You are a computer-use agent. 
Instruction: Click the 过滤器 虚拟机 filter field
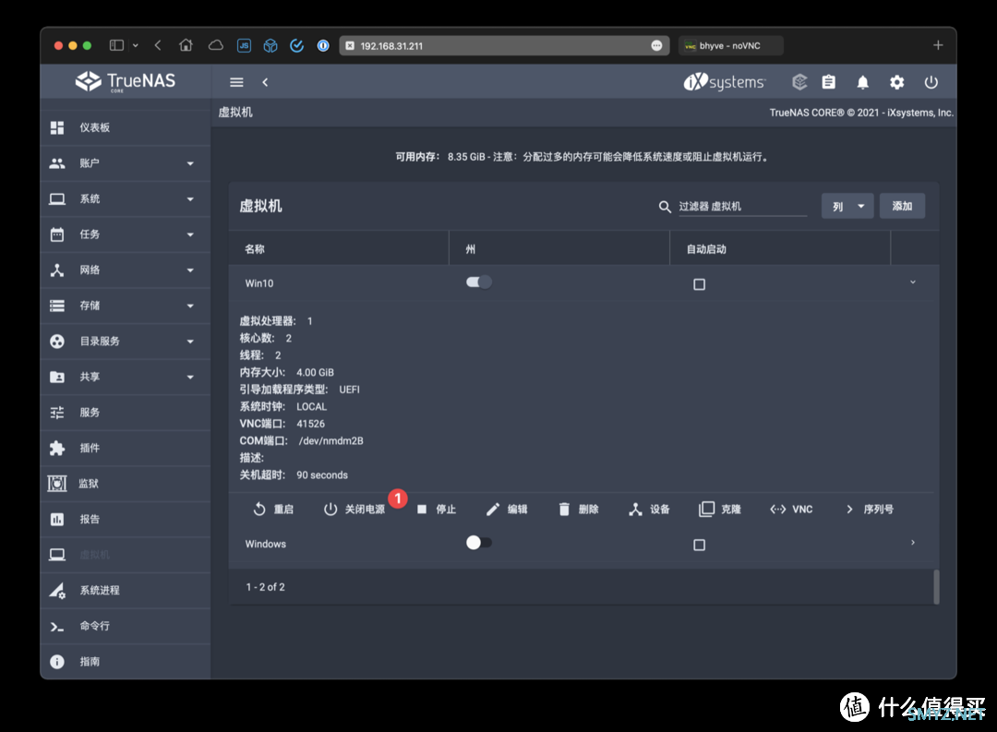(x=742, y=207)
